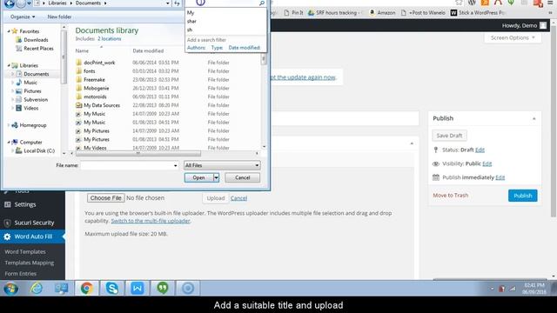Click Edit link next to Publish immediately
557x313 pixels.
point(500,177)
